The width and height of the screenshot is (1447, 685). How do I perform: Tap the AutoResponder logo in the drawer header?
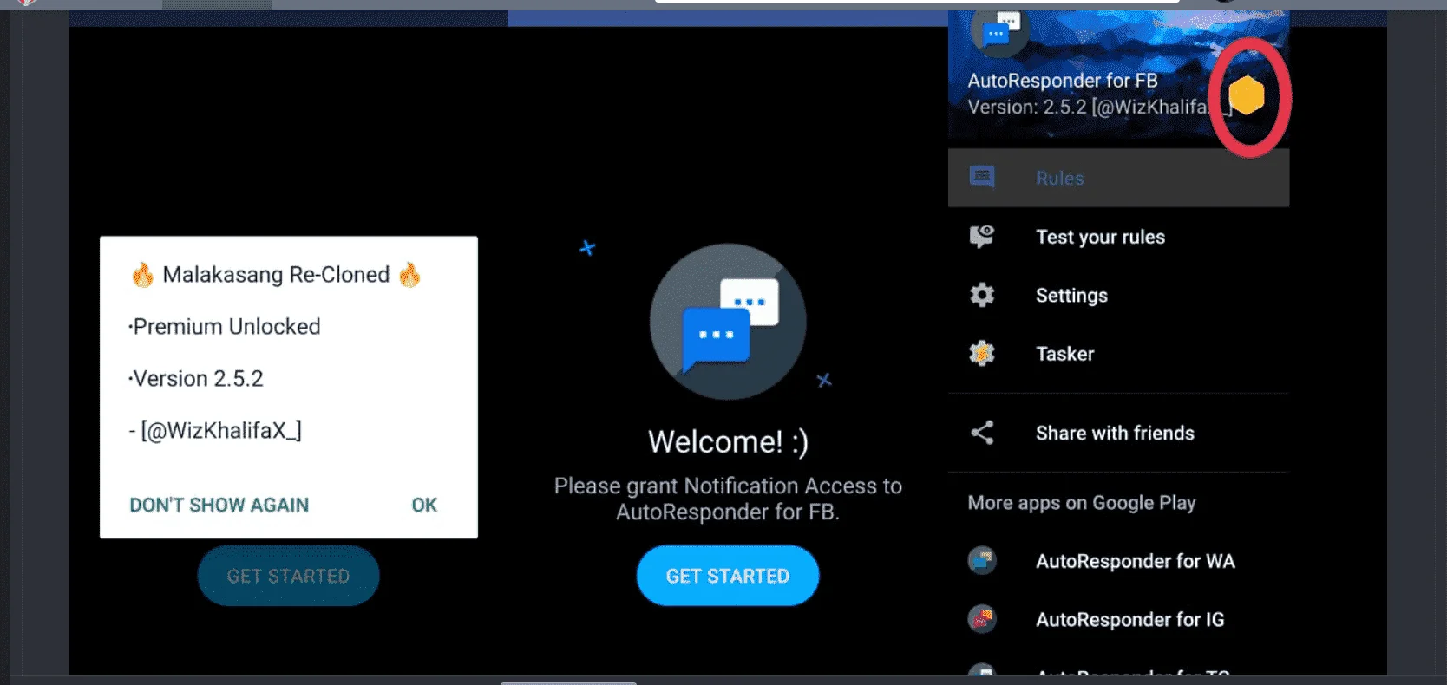pos(1000,32)
